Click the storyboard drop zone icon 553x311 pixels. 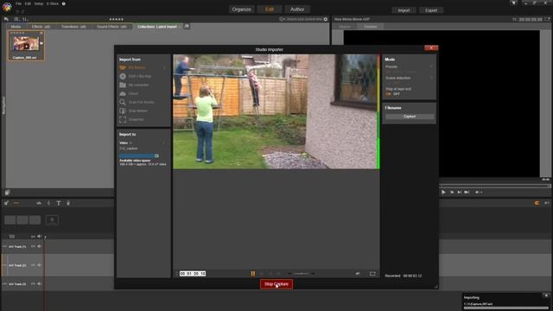tap(52, 220)
